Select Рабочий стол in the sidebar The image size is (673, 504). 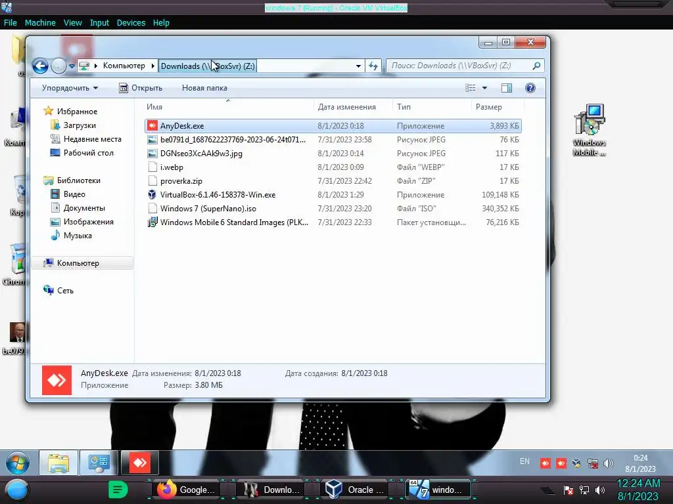click(89, 152)
